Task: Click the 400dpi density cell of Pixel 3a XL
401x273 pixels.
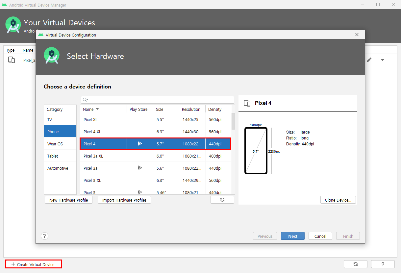Action: [x=218, y=156]
